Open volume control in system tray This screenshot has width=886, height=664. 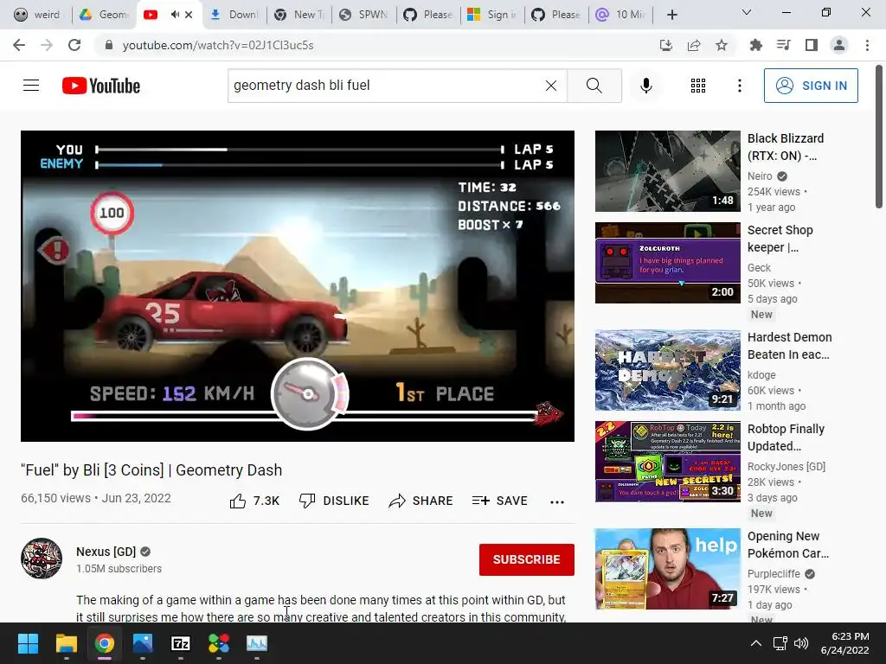point(800,643)
